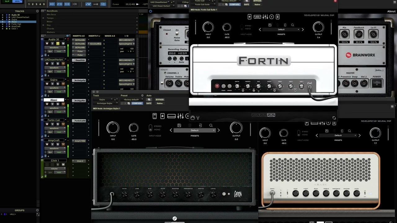
Task: Open tuning fork icon below Fortin plugin
Action: click(x=198, y=118)
